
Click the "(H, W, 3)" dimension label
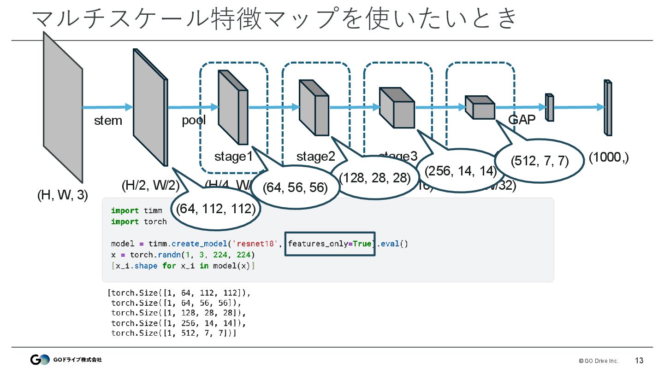[62, 195]
